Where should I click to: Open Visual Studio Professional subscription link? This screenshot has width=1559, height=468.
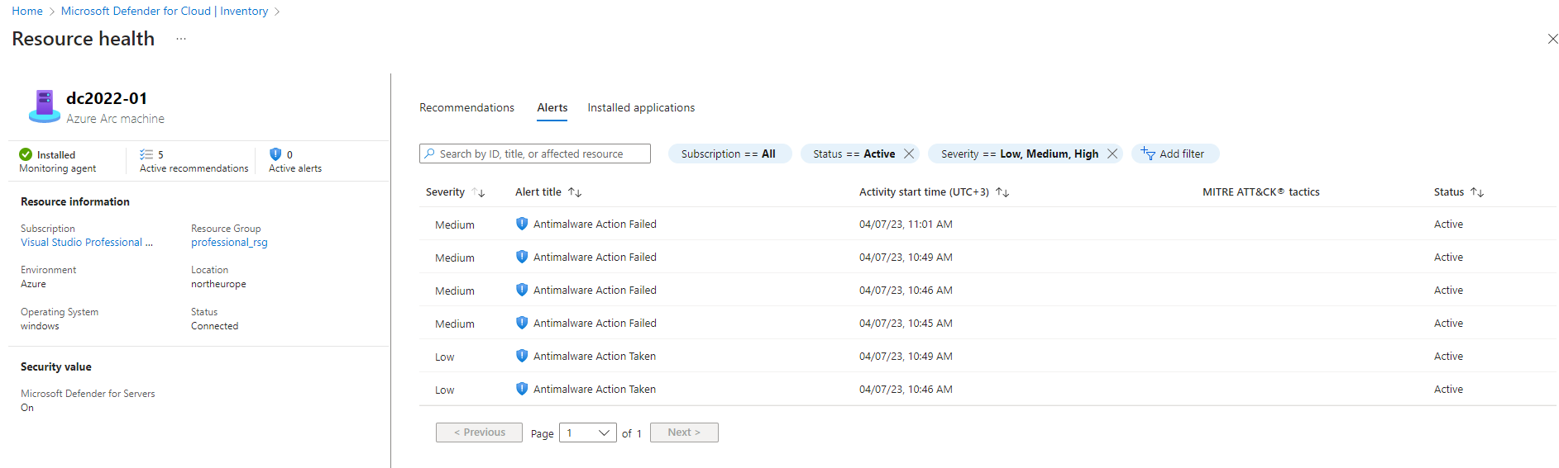click(85, 243)
